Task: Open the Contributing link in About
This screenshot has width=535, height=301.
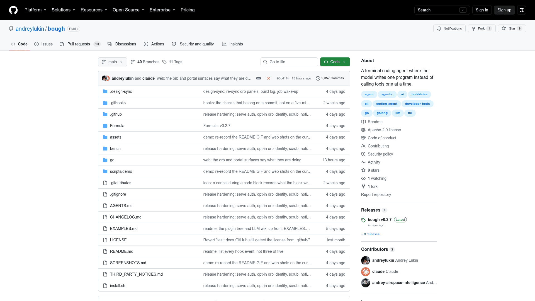Action: click(378, 146)
